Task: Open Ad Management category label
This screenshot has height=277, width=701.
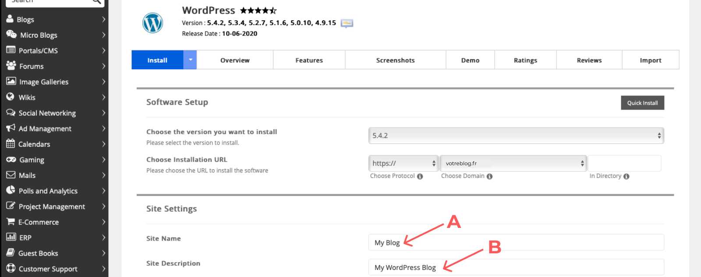Action: pos(45,128)
